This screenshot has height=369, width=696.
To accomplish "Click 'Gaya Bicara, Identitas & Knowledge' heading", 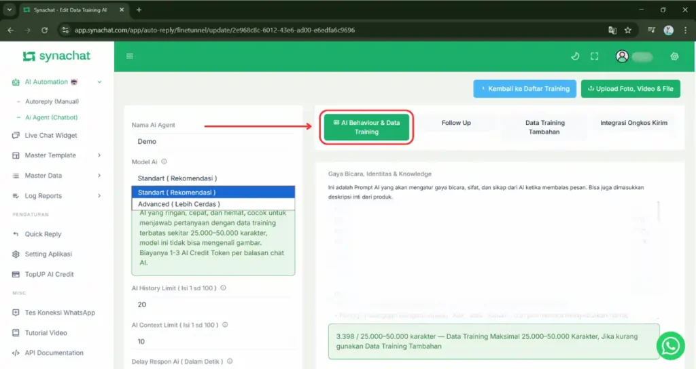I will click(380, 174).
